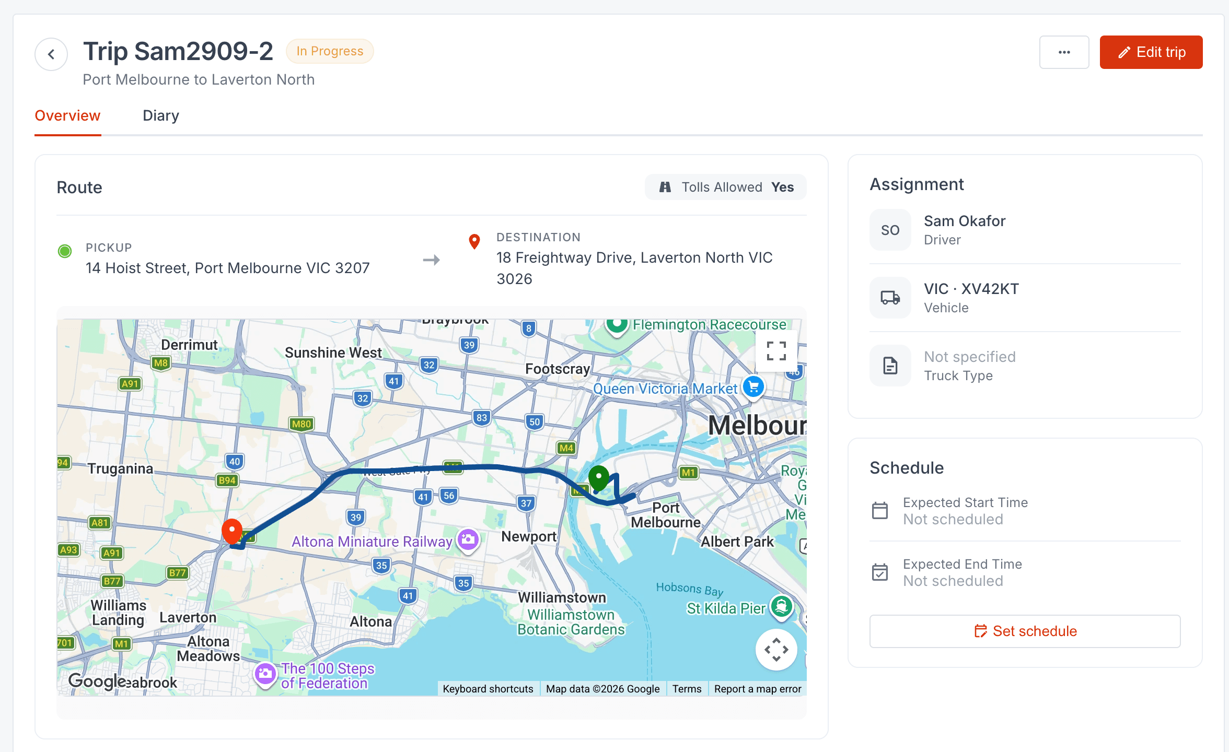1229x752 pixels.
Task: Open the map Terms link
Action: [687, 689]
